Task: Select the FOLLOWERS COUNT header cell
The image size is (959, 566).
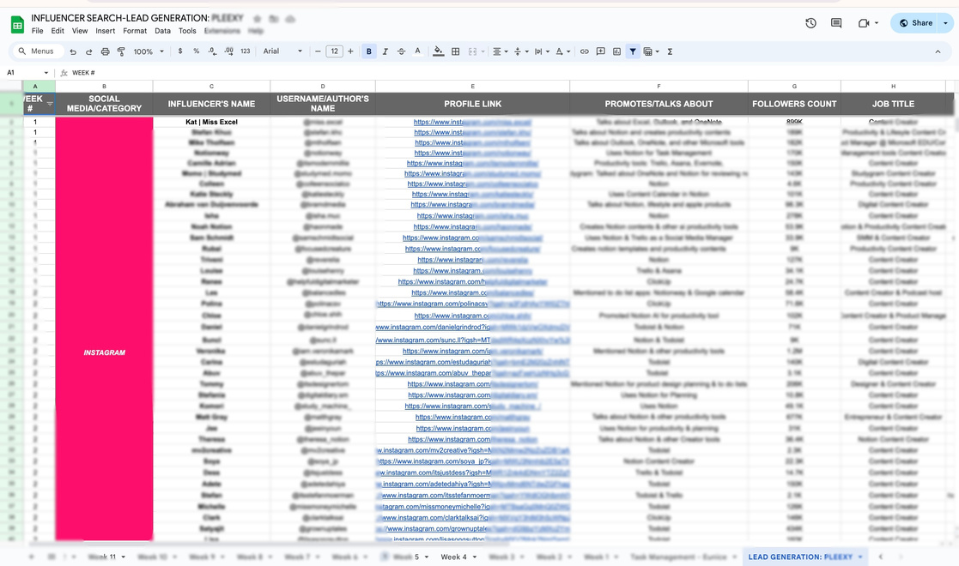Action: click(x=794, y=104)
